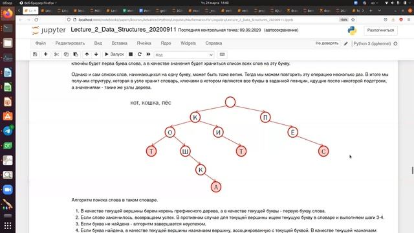Open the Ячейка menu
Image resolution: width=414 pixels, height=233 pixels.
[144, 43]
